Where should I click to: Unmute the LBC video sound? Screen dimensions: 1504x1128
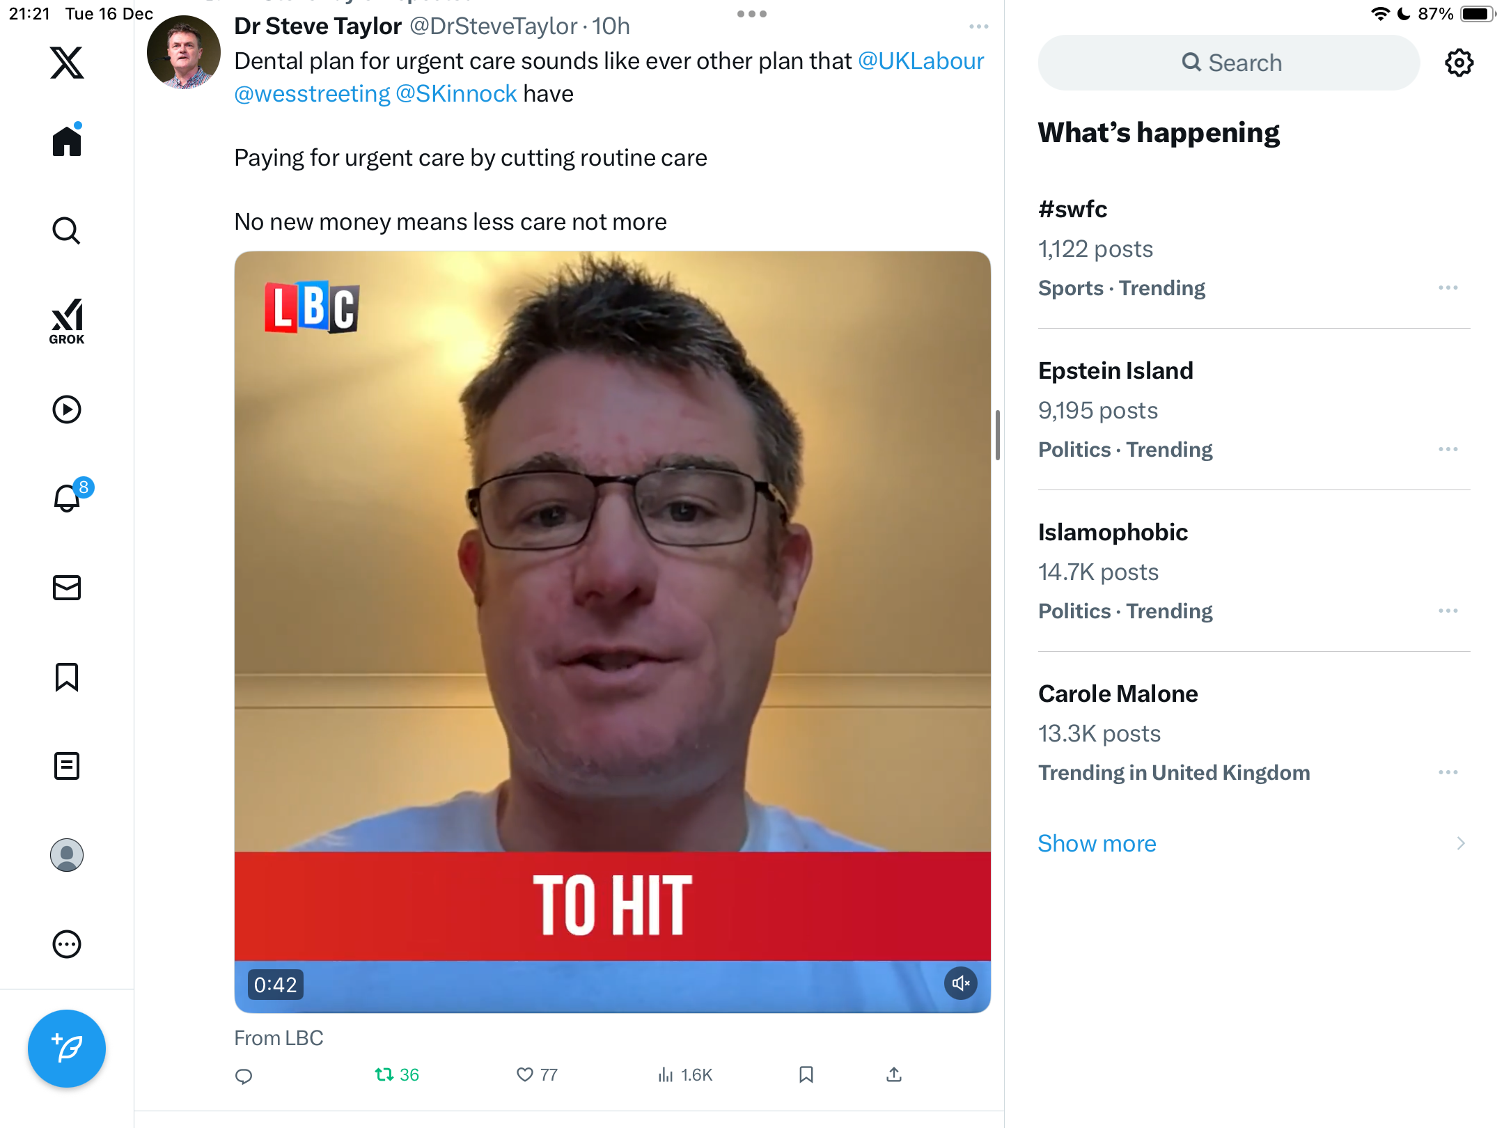pyautogui.click(x=961, y=983)
